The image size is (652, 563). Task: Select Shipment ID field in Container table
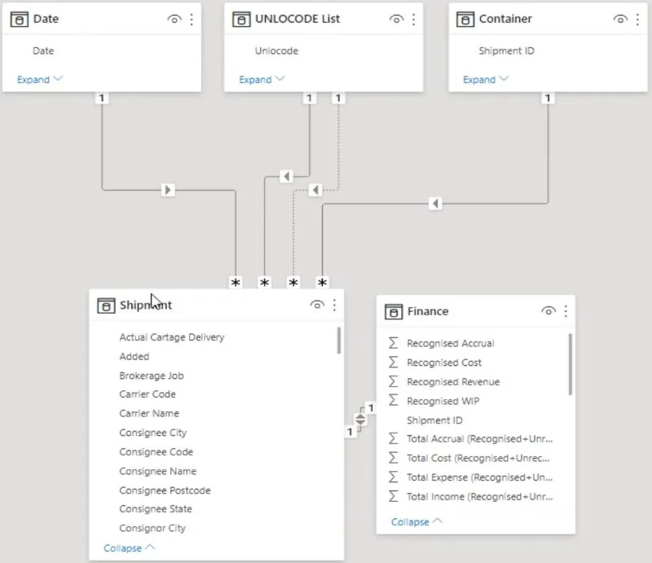(x=506, y=51)
